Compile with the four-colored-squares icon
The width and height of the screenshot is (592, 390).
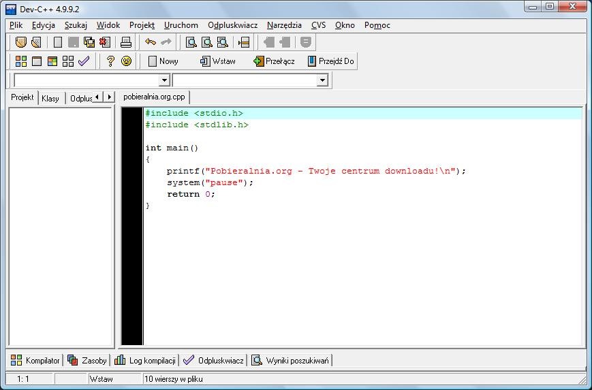(21, 61)
